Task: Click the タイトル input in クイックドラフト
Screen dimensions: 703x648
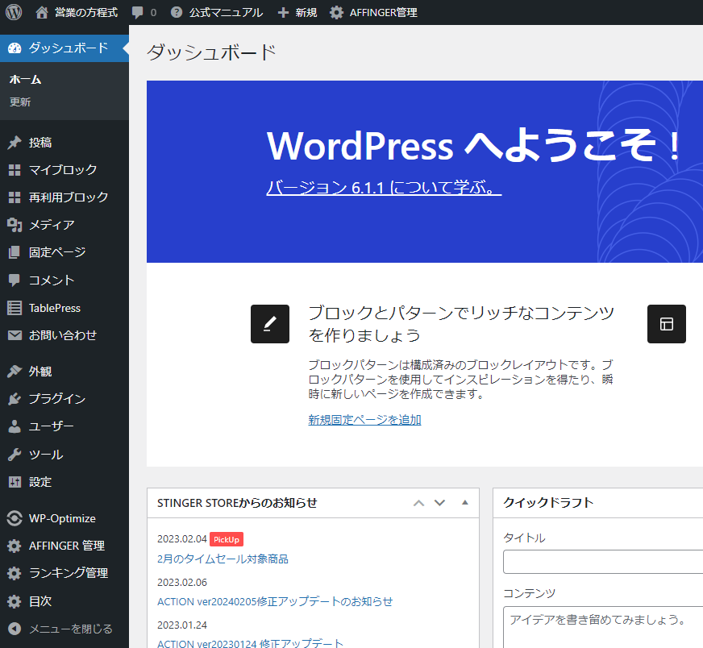Action: click(603, 562)
